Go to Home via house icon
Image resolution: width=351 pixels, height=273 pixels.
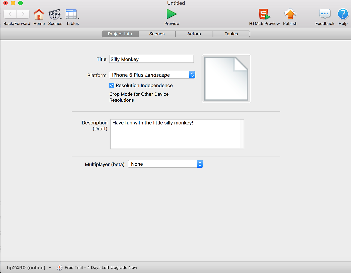coord(39,14)
